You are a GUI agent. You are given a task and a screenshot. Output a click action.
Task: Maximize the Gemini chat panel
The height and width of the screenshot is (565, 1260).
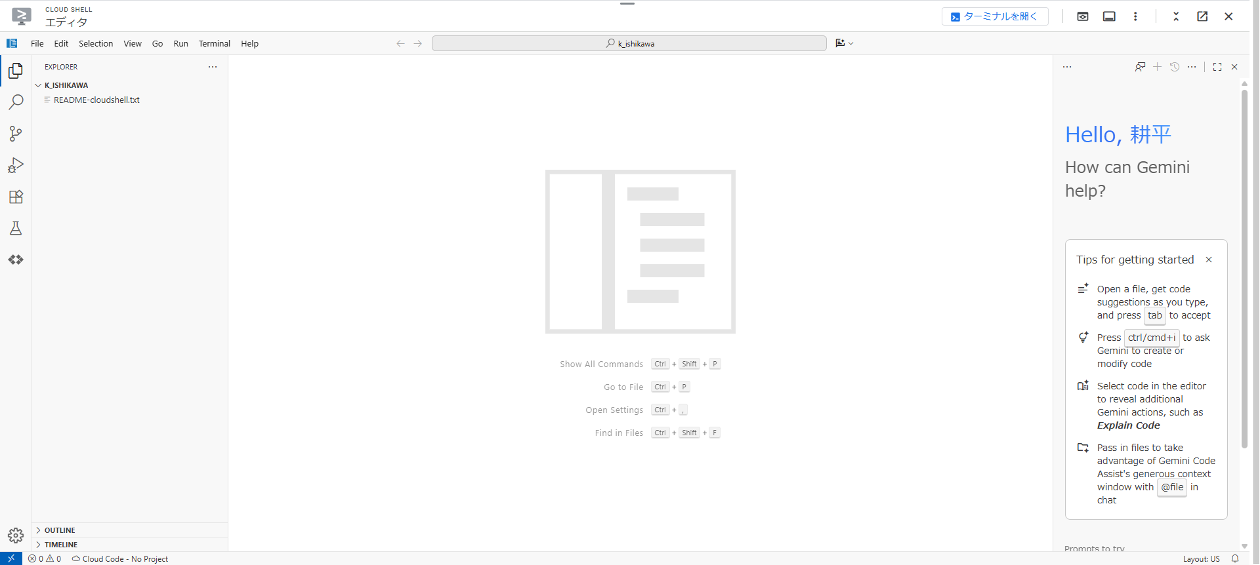[x=1217, y=67]
